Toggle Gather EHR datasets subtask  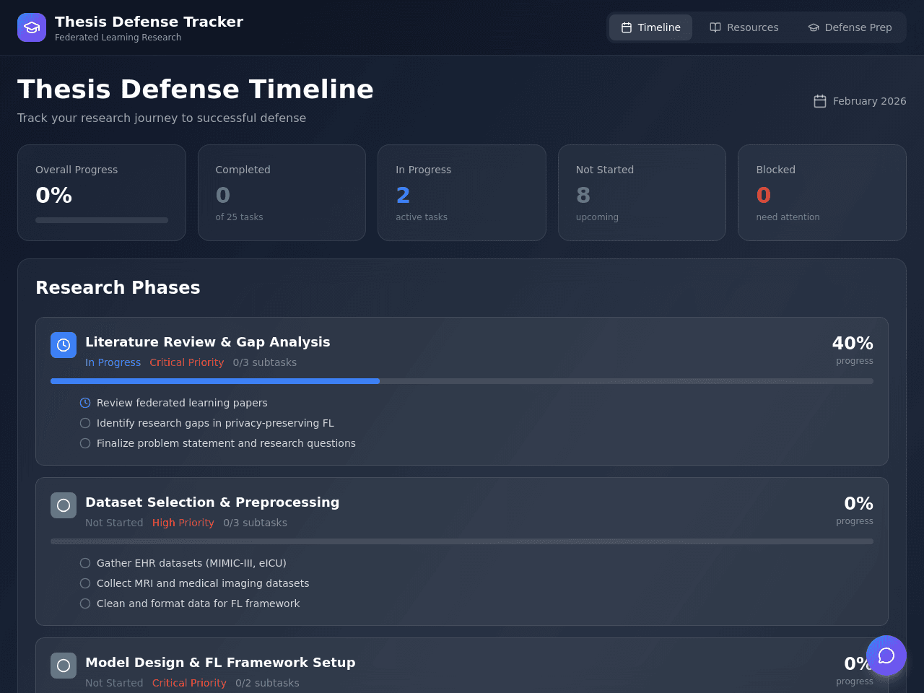pyautogui.click(x=85, y=563)
